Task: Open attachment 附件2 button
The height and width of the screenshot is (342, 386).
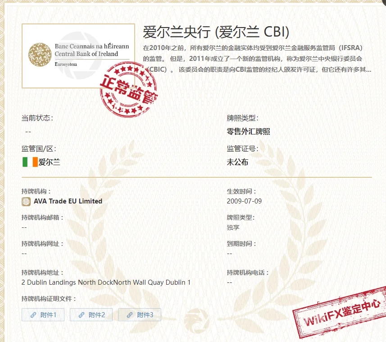Action: click(91, 314)
